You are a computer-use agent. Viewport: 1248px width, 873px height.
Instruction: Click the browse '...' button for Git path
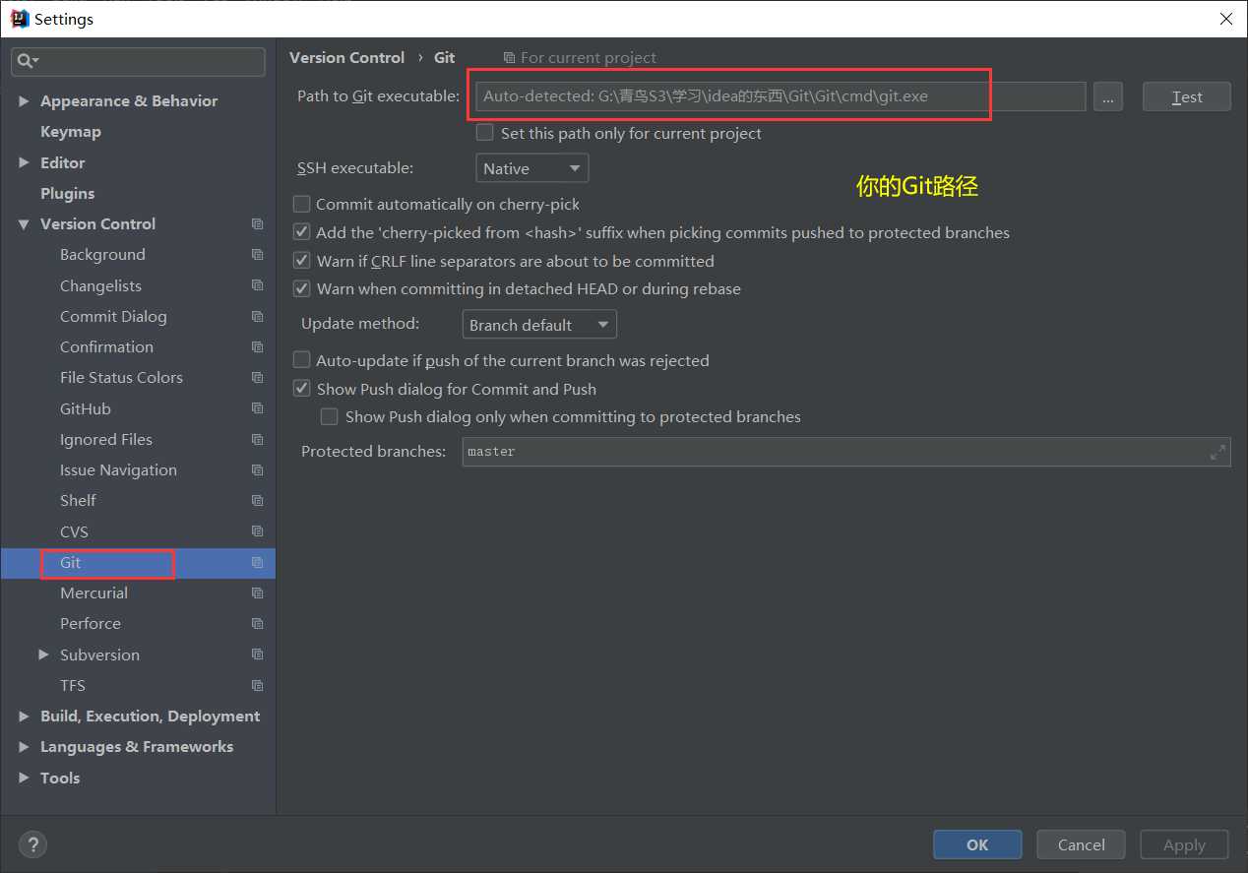(1107, 96)
